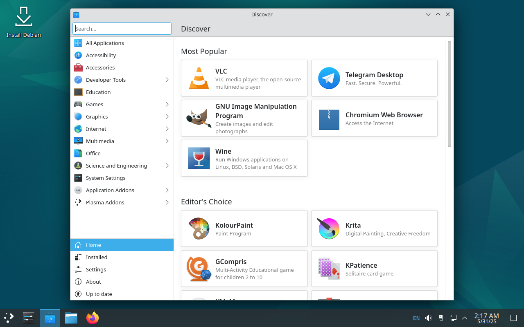Select the Accessibility category label
The image size is (524, 327).
(x=101, y=55)
